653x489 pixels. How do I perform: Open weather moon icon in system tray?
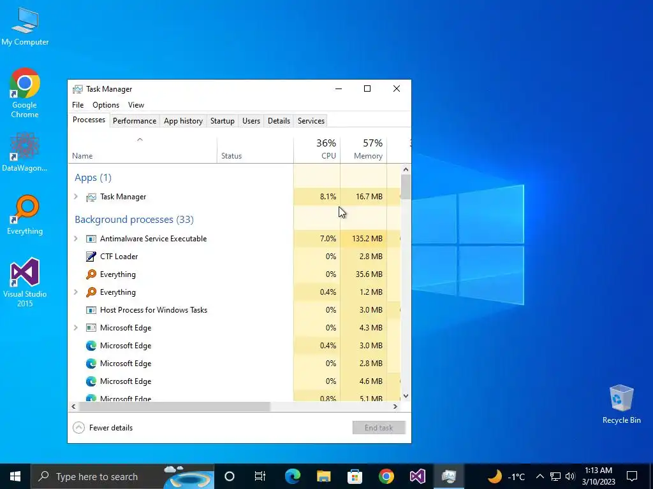495,476
